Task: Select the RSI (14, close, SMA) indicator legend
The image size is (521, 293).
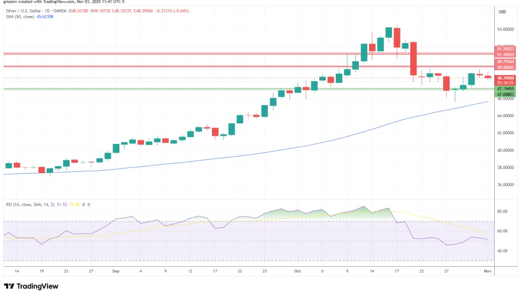Action: pyautogui.click(x=27, y=204)
